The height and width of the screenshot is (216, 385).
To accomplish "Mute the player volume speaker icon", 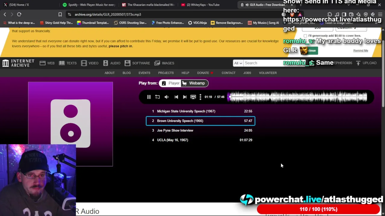I will point(167,97).
